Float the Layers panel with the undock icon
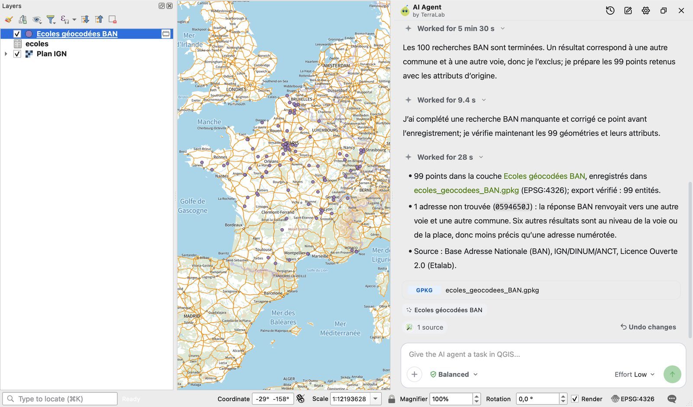This screenshot has width=693, height=407. click(x=162, y=6)
